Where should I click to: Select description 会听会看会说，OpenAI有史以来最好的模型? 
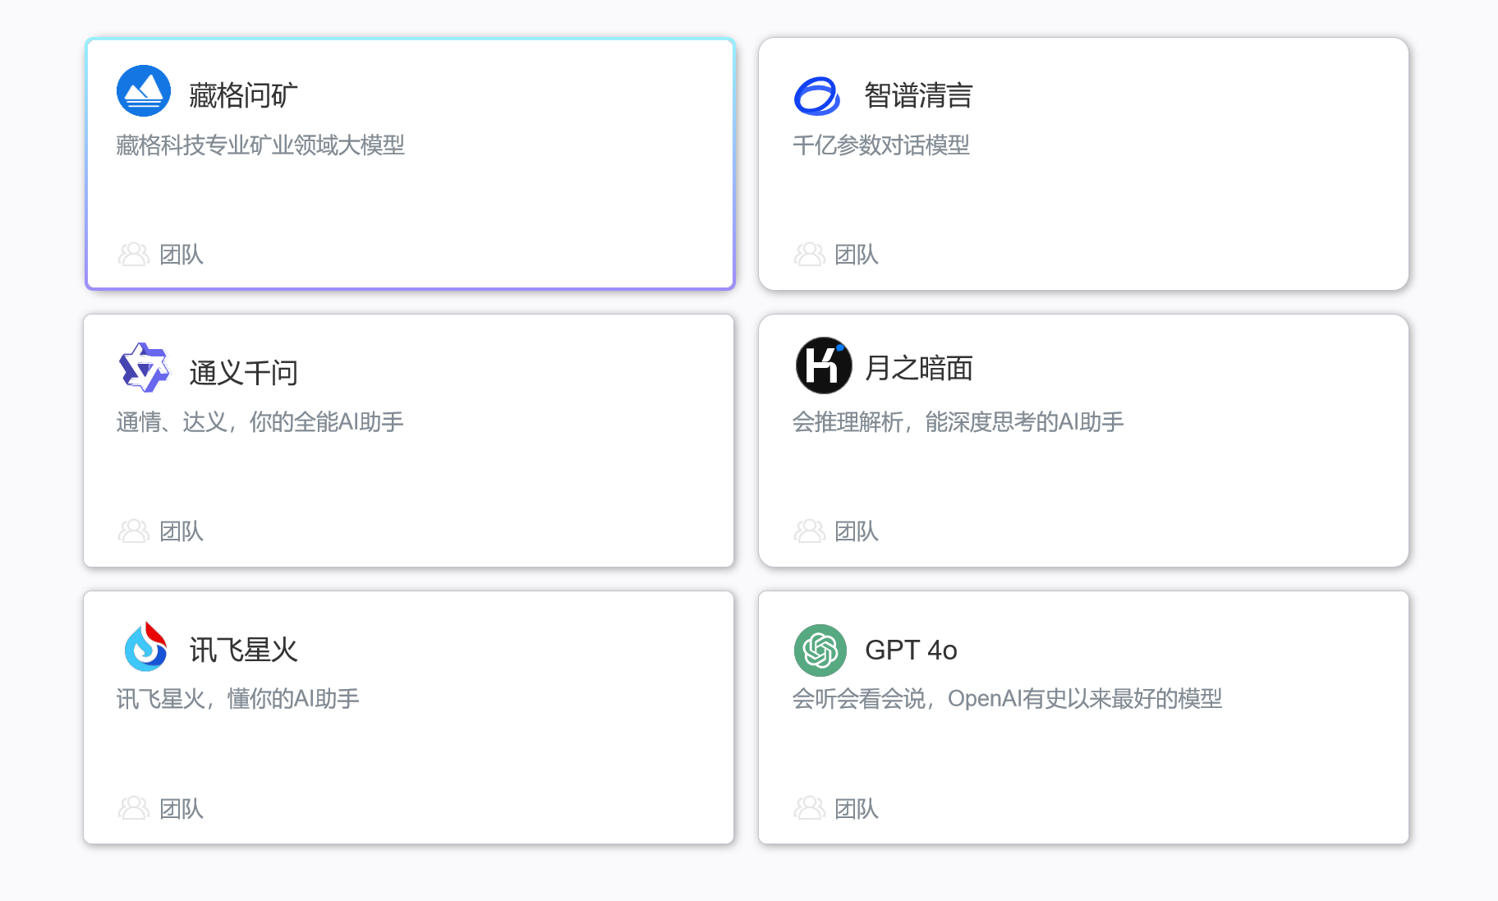1007,699
